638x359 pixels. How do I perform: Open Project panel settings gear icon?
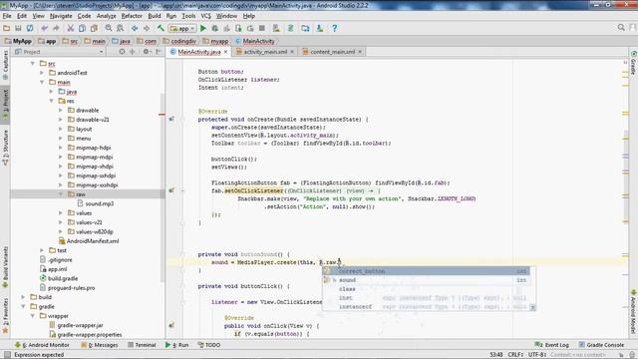[x=146, y=52]
